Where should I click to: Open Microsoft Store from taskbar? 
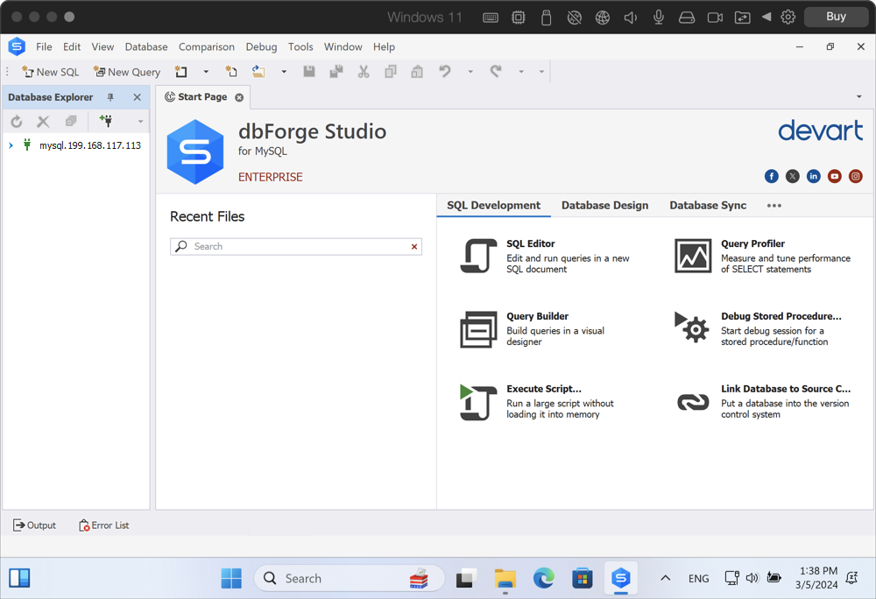pos(583,578)
